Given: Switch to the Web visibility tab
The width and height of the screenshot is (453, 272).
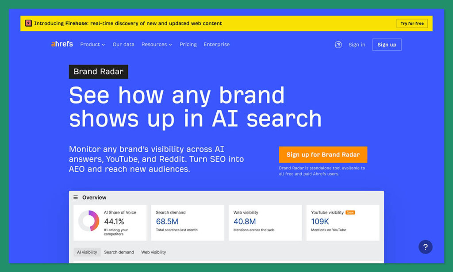Looking at the screenshot, I should pos(153,252).
